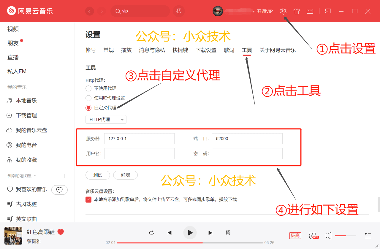Screen dimensions: 380x249
Task: Switch to the 关于网易云音乐 tab
Action: pyautogui.click(x=278, y=50)
